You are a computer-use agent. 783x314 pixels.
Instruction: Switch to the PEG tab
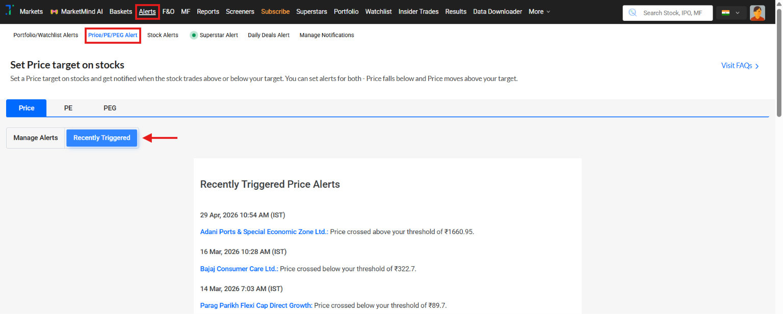110,108
